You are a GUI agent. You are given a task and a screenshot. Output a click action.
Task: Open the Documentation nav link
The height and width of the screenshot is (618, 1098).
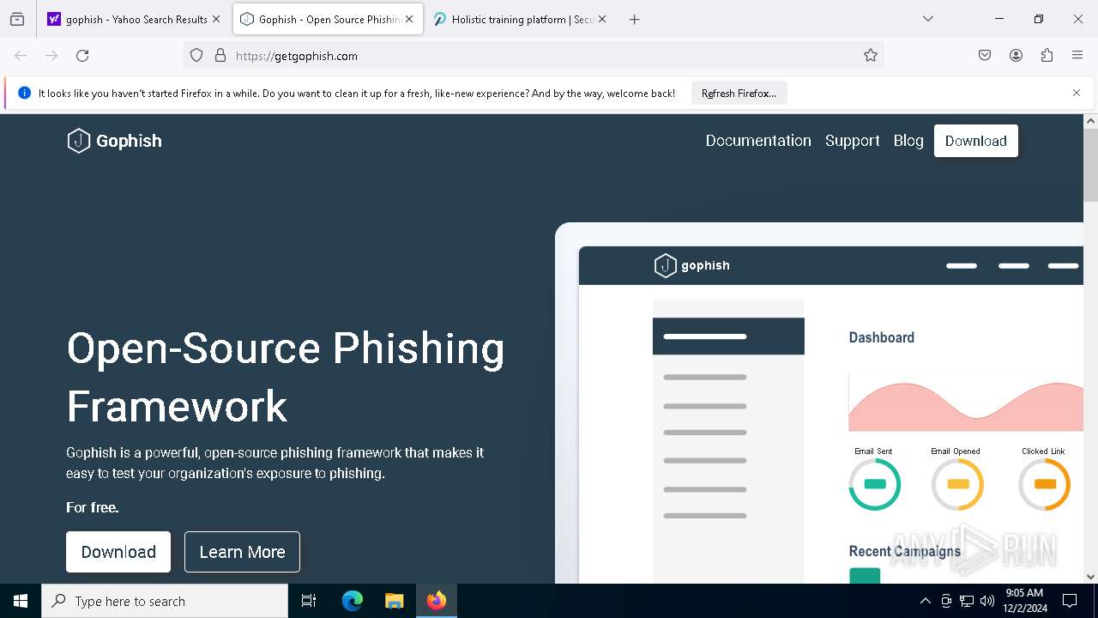tap(758, 141)
